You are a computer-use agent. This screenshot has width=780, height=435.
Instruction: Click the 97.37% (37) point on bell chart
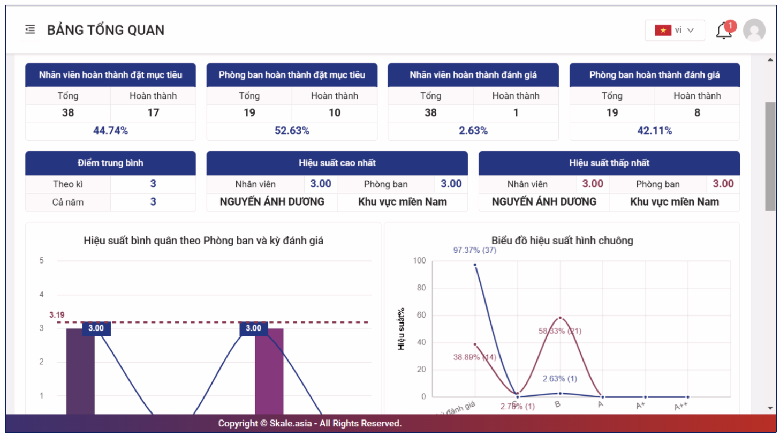(475, 265)
